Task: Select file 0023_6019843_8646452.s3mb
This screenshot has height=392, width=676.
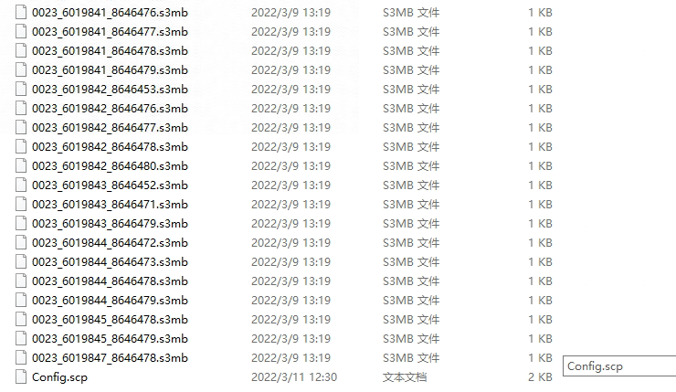Action: 110,185
